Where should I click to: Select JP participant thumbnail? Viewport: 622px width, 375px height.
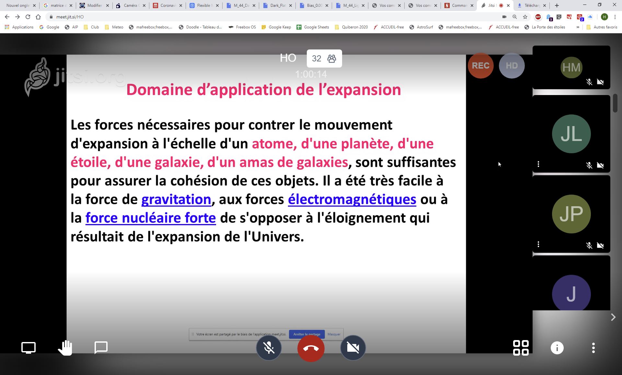point(571,214)
